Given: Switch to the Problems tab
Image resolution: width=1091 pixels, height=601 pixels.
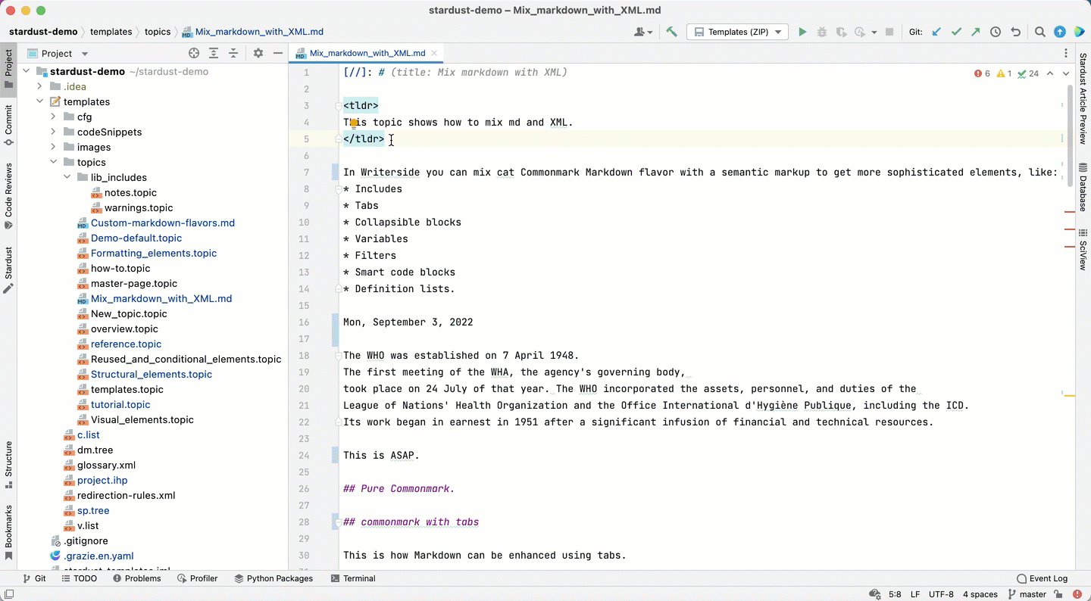Looking at the screenshot, I should (137, 578).
